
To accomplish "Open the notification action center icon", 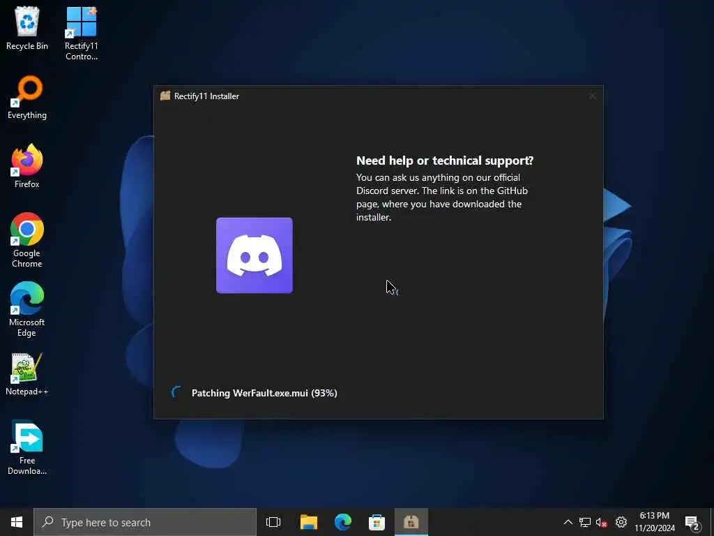I will 692,522.
